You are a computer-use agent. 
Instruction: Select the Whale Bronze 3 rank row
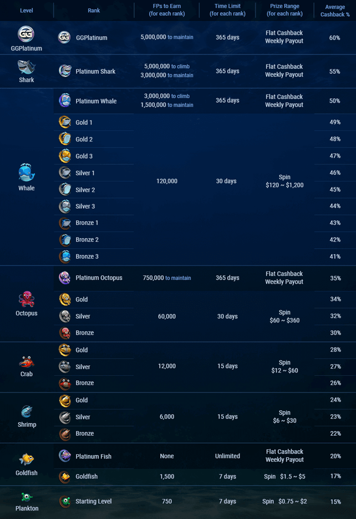(94, 256)
